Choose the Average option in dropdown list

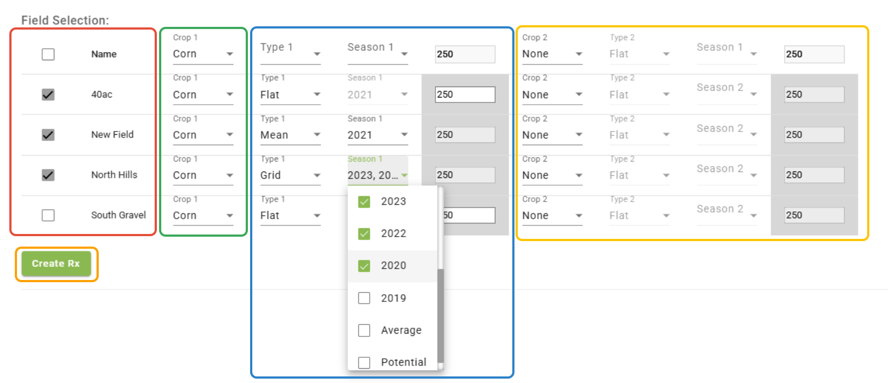(x=364, y=330)
